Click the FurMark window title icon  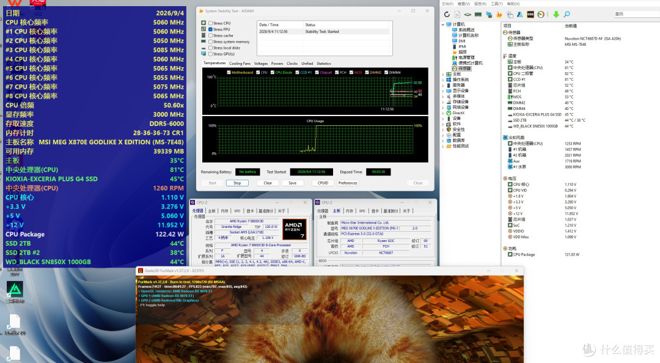tap(141, 271)
